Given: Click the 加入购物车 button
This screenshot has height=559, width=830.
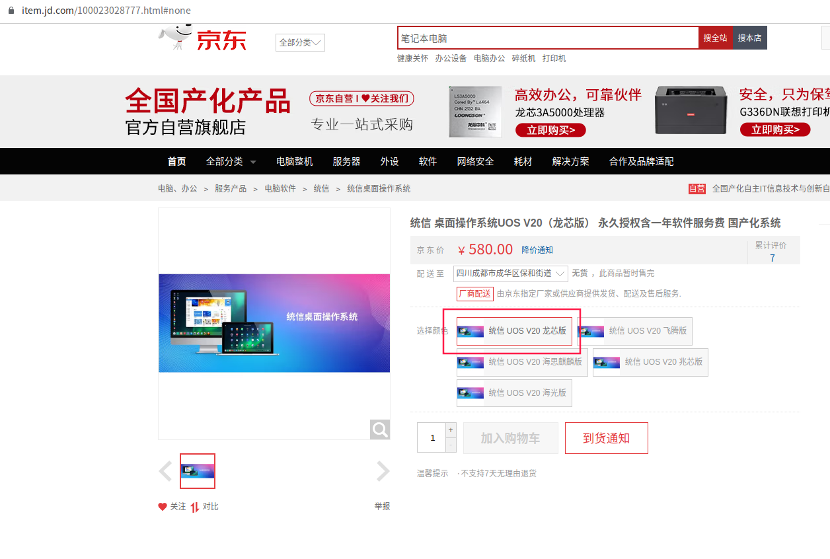Looking at the screenshot, I should [x=511, y=438].
